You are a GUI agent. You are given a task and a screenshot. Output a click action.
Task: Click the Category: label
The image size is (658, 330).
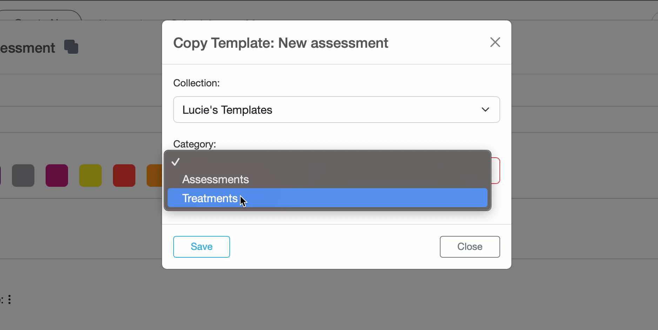click(195, 144)
